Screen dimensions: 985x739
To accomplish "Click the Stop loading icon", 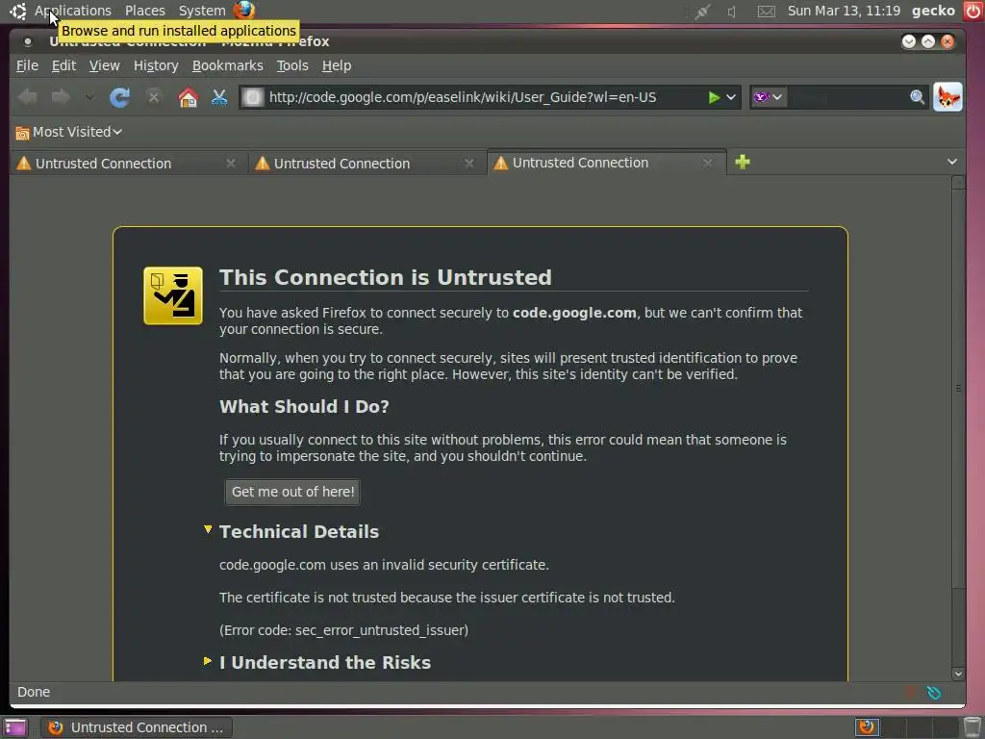I will [x=153, y=97].
